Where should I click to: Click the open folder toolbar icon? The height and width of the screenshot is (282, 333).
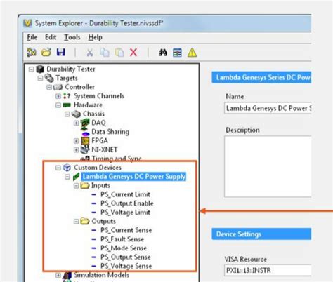tap(46, 52)
